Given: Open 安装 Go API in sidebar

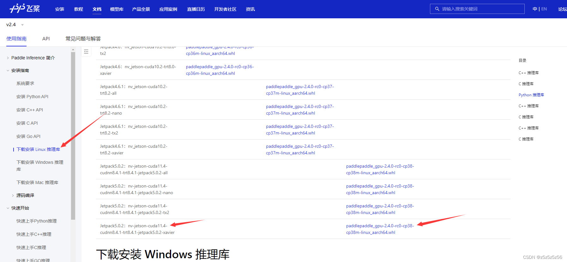Looking at the screenshot, I should point(28,136).
